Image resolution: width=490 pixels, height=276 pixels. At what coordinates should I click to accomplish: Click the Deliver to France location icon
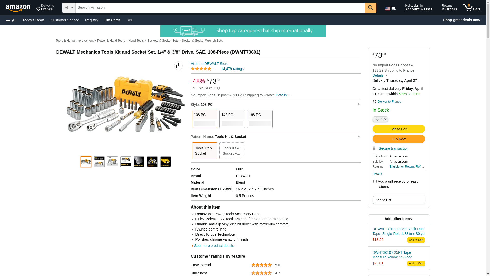[375, 102]
